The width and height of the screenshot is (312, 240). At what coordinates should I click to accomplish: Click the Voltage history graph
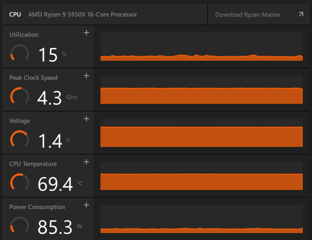click(x=201, y=133)
